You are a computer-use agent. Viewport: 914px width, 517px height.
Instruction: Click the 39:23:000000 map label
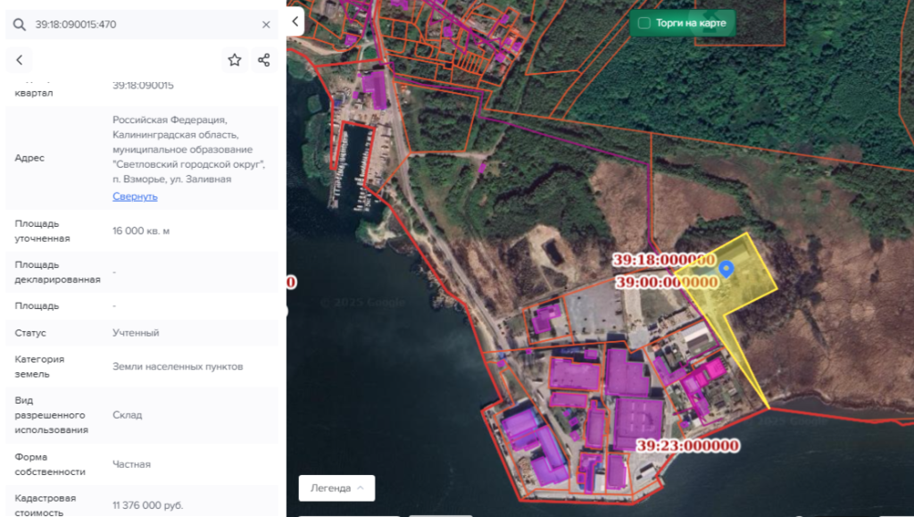click(x=687, y=446)
